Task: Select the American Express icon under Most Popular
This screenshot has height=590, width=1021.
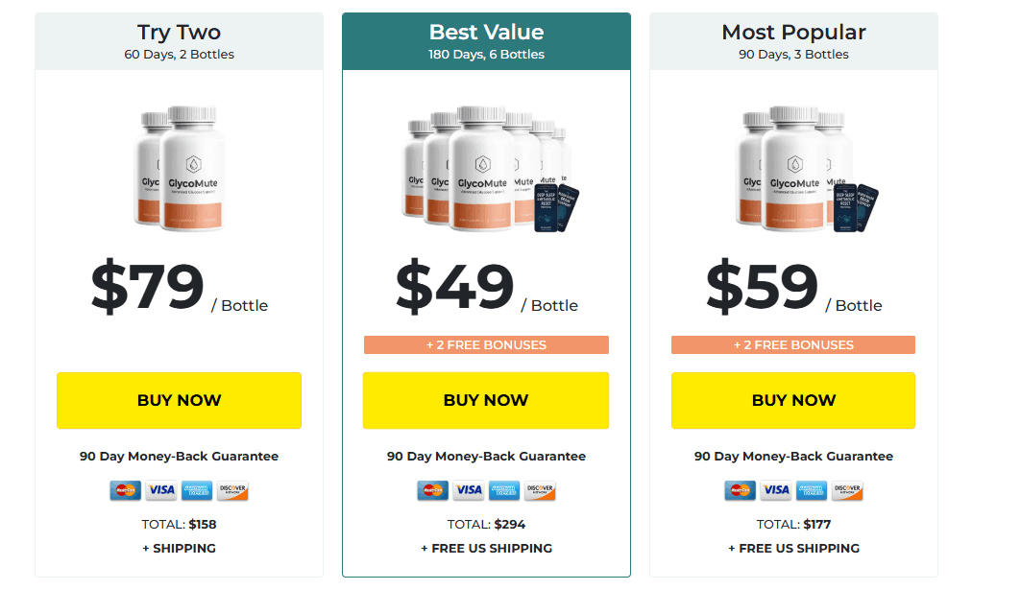Action: [x=812, y=490]
